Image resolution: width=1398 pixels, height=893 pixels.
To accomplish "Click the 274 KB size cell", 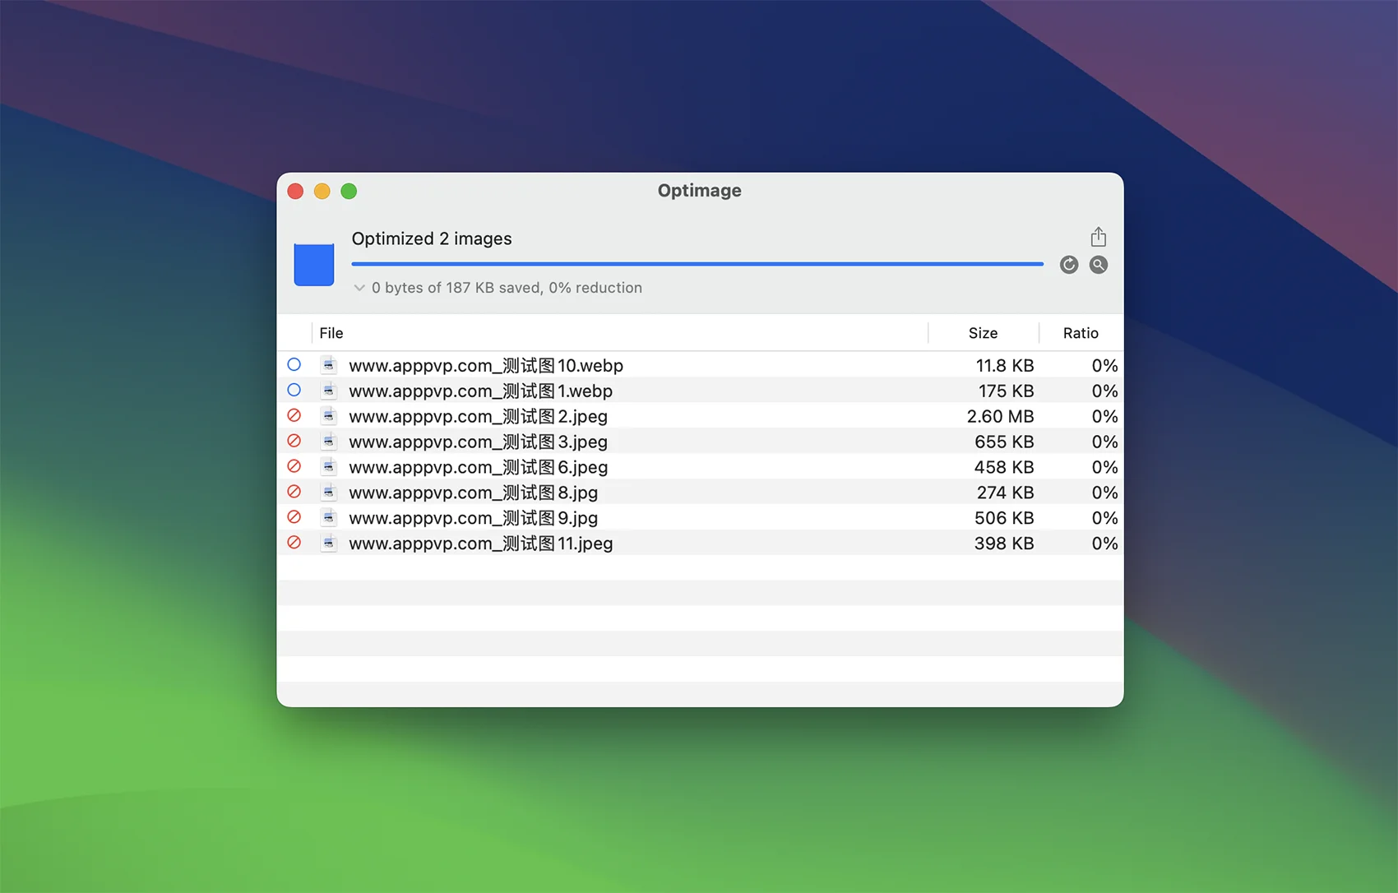I will 1005,493.
